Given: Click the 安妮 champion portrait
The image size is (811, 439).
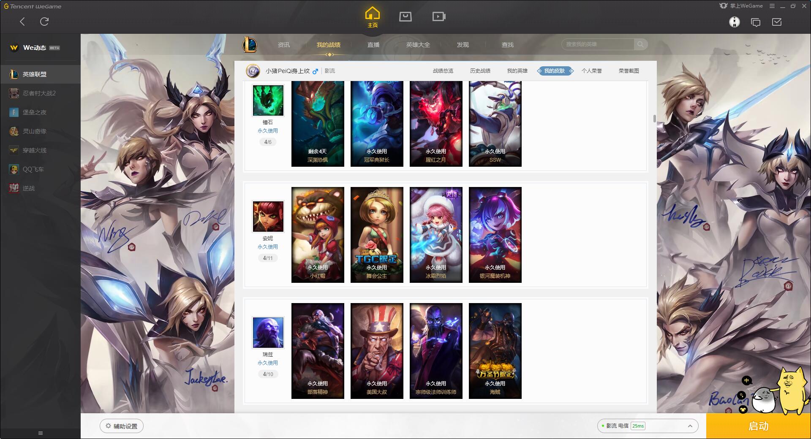Looking at the screenshot, I should 268,217.
